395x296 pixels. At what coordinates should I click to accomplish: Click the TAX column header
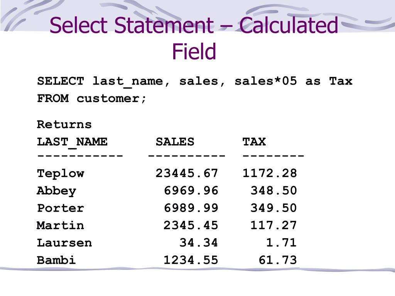[x=254, y=142]
